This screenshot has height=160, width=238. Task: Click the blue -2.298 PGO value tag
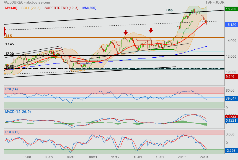click(x=231, y=150)
